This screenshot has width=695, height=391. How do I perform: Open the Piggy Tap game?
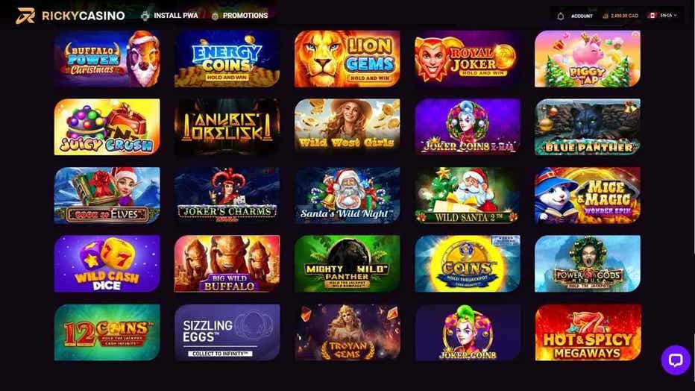tap(588, 58)
